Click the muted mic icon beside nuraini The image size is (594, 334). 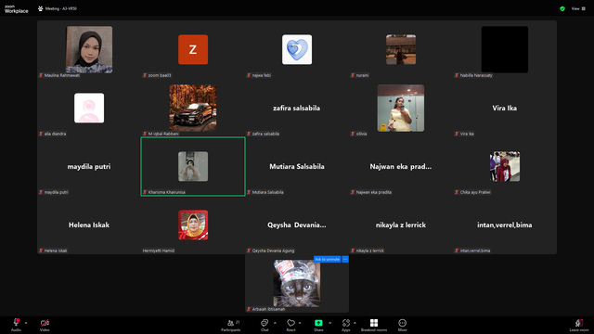(x=353, y=75)
